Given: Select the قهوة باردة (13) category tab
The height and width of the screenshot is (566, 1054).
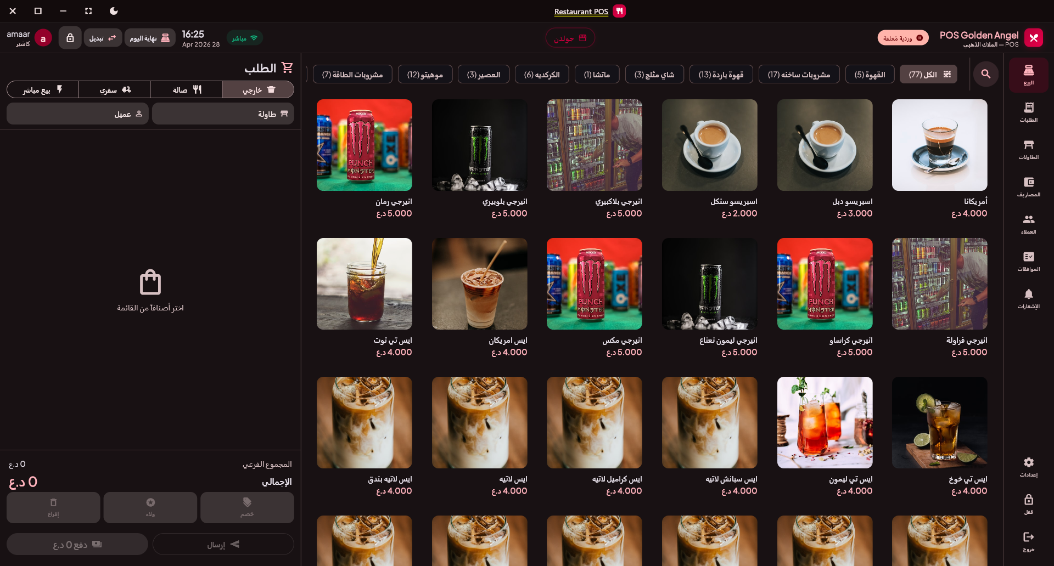Looking at the screenshot, I should (721, 74).
